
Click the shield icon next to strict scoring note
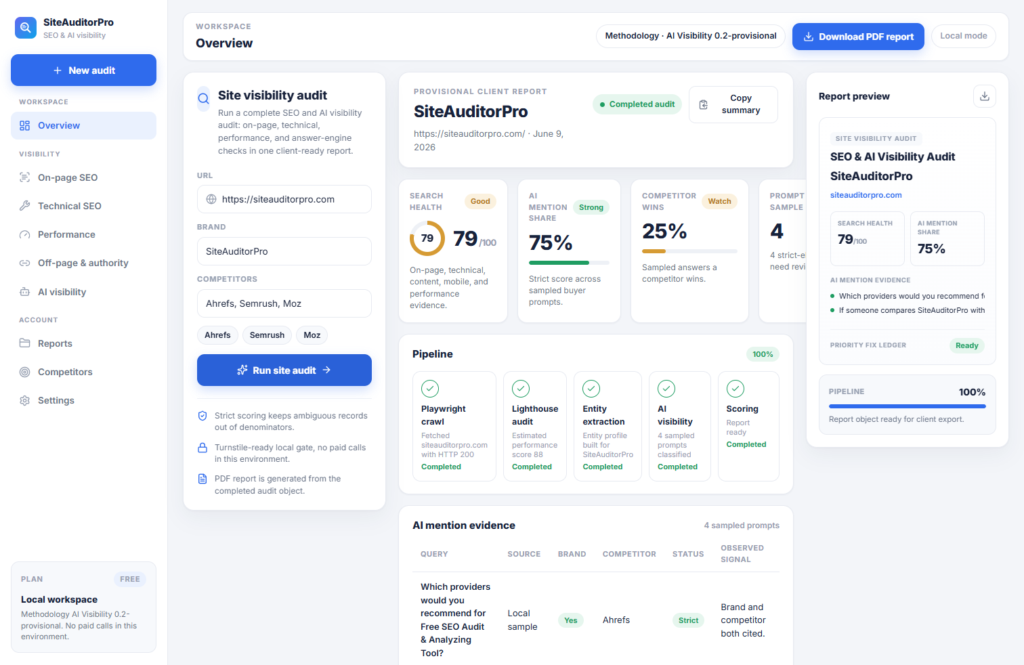point(202,416)
